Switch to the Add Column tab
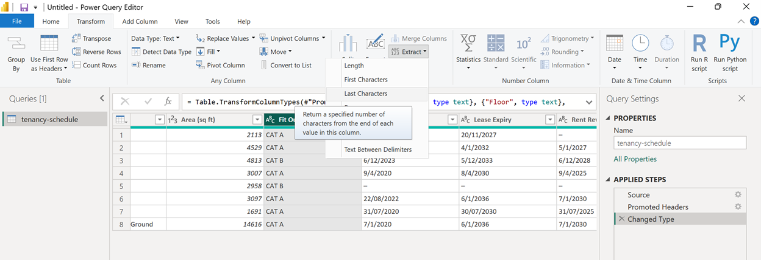 point(140,21)
